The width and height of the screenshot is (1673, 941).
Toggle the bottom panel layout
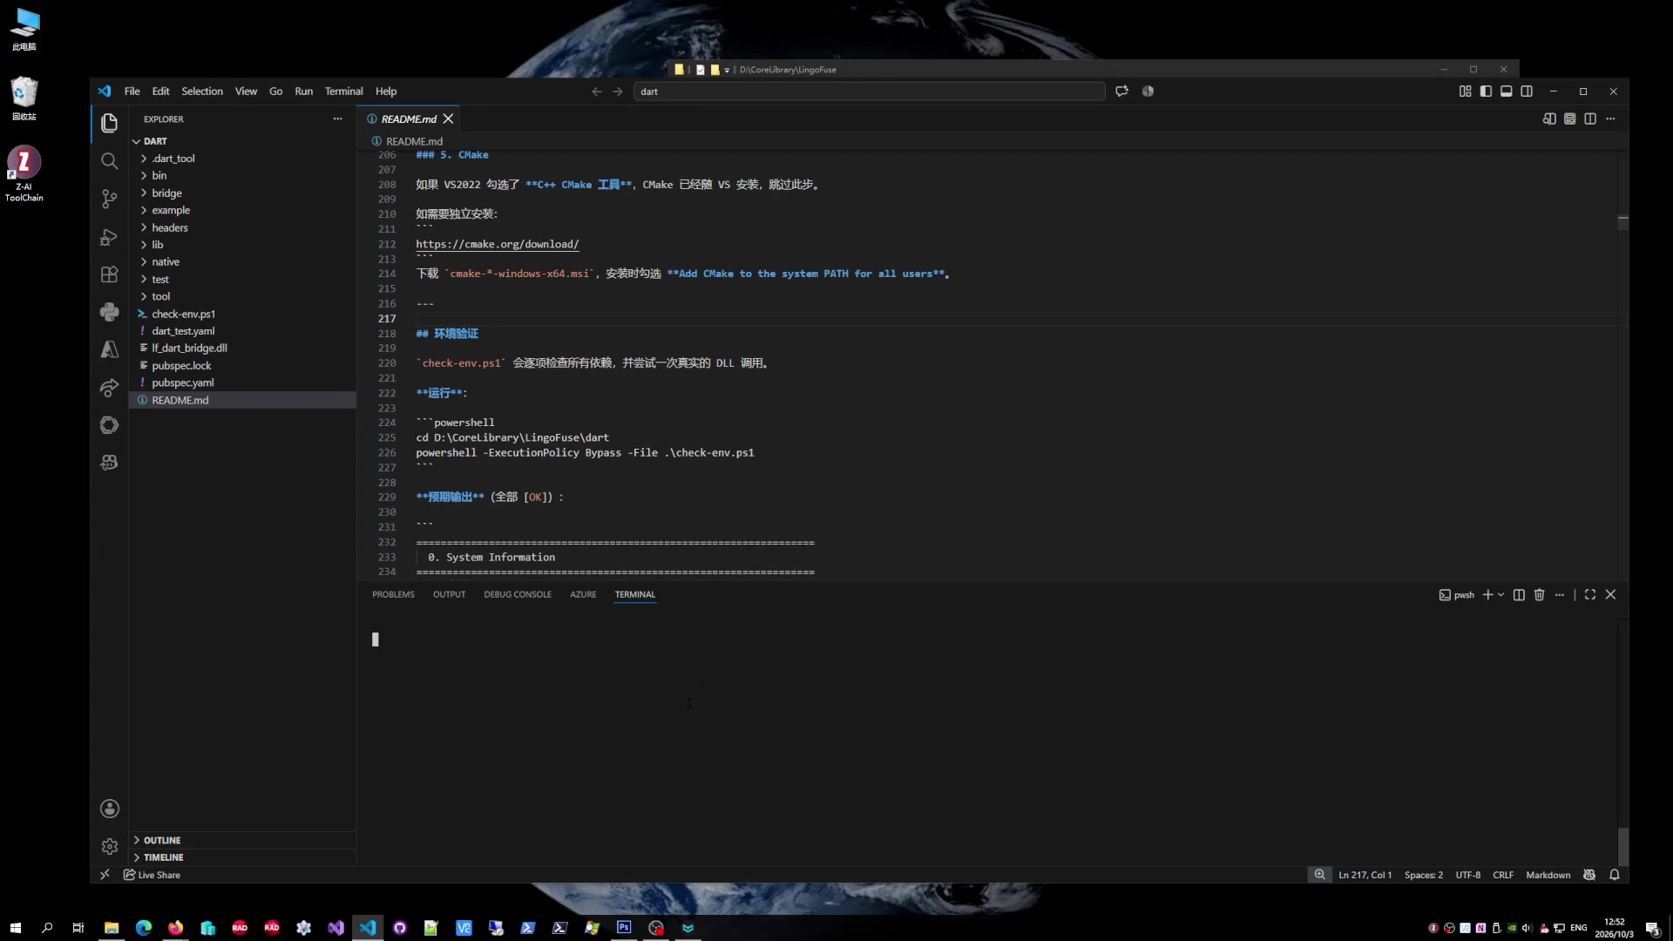[1506, 91]
